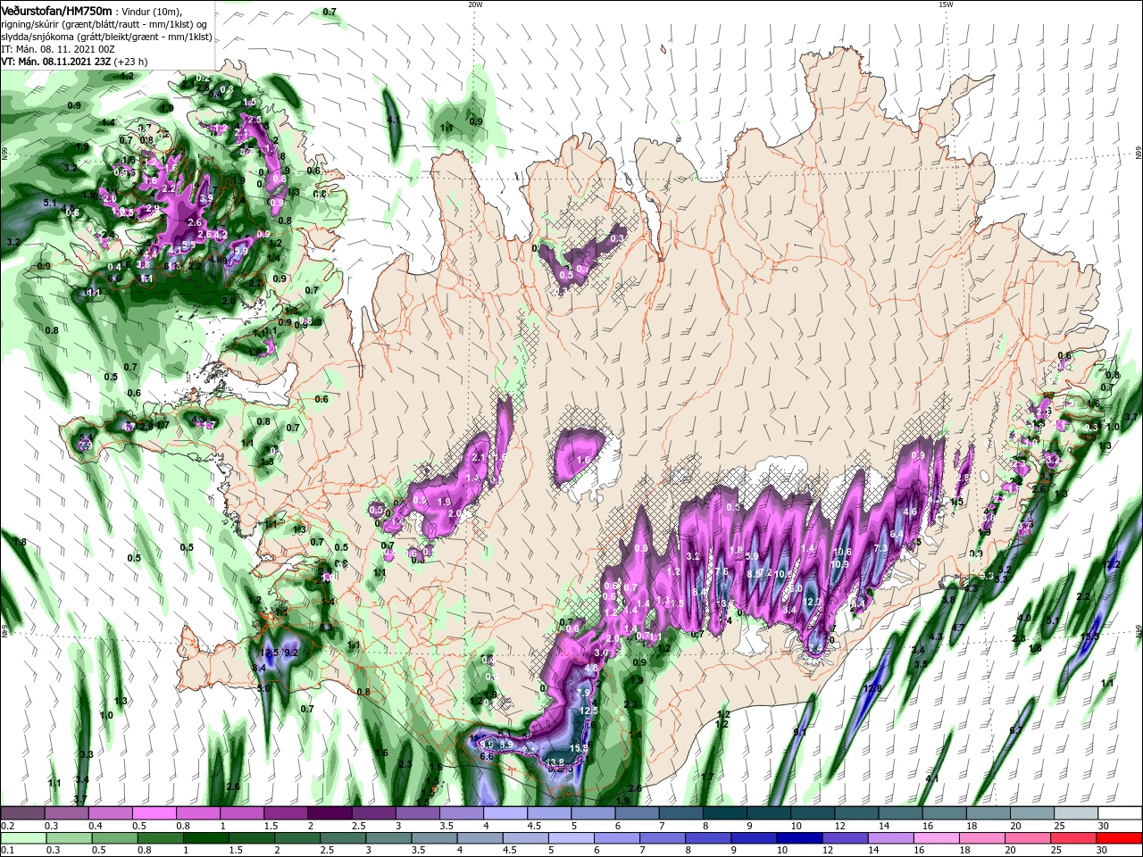Viewport: 1143px width, 857px height.
Task: Click the 'IT: Mán. 08. 11. 2021 00Z' line
Action: pyautogui.click(x=56, y=49)
